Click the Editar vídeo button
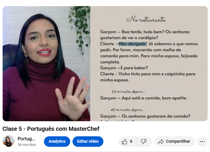The image size is (210, 152). click(x=88, y=142)
